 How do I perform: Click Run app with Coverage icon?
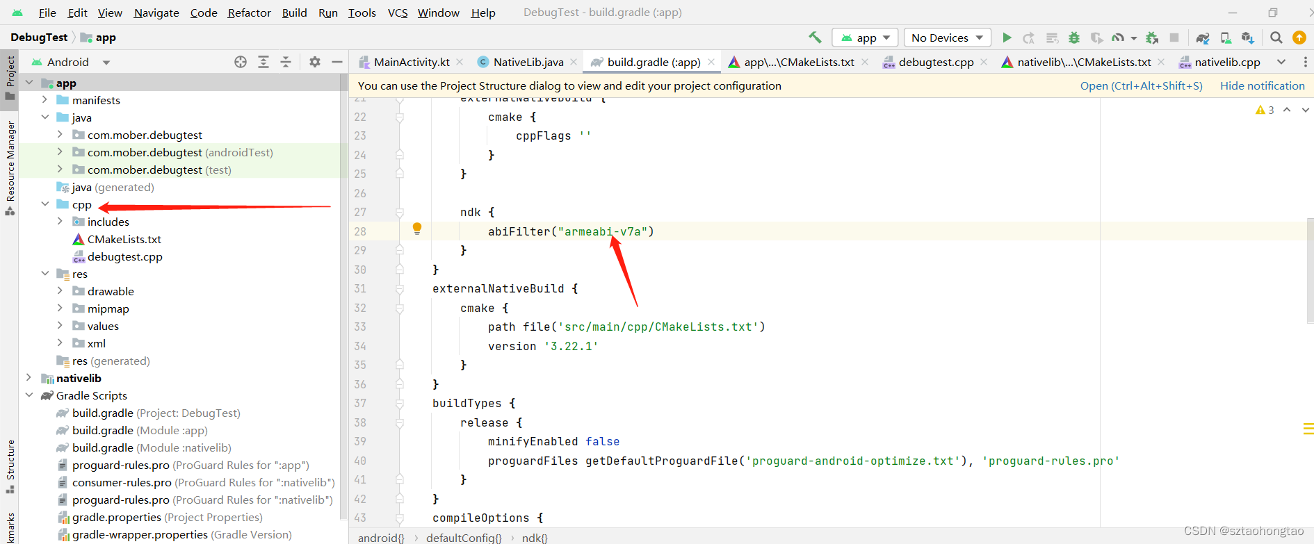1096,38
